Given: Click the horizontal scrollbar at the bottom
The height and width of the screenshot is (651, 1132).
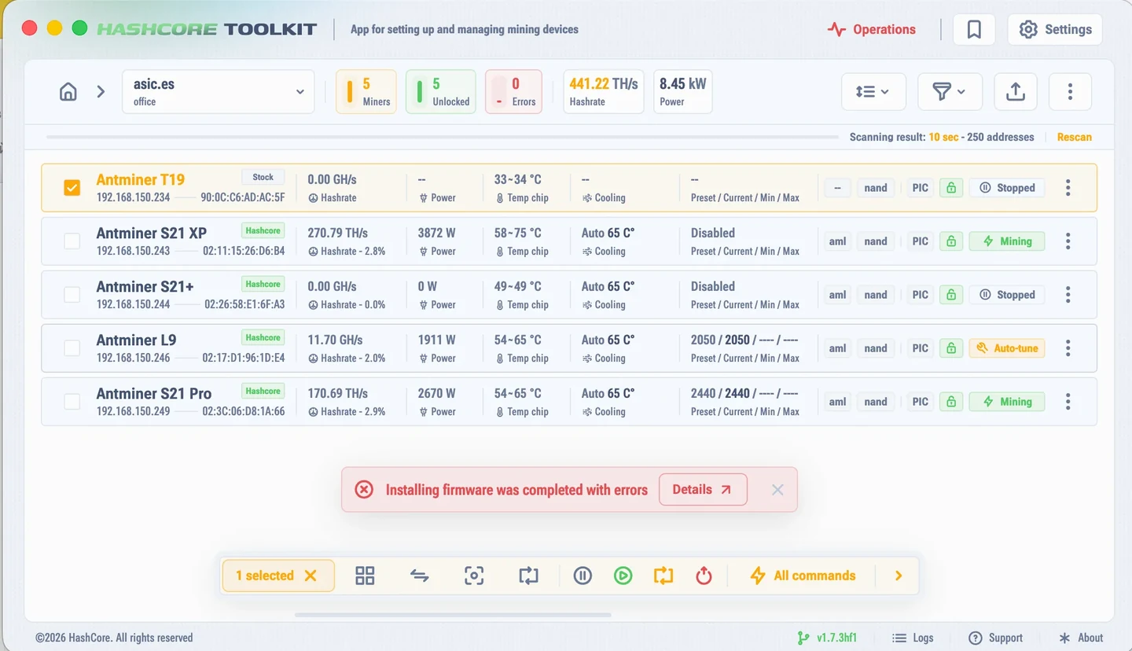Looking at the screenshot, I should point(453,615).
